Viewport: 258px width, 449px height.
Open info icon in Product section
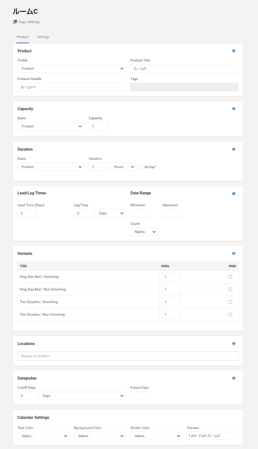(234, 51)
